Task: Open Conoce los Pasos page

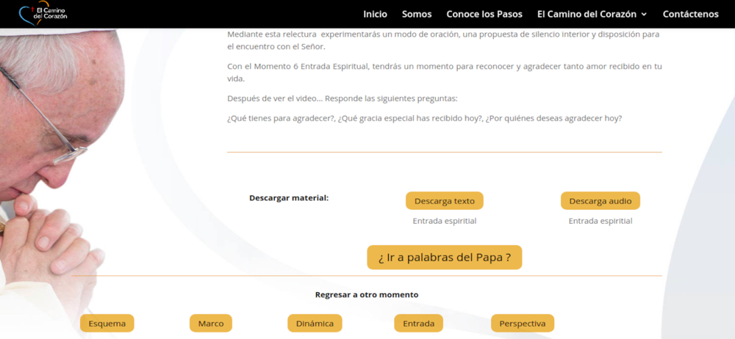Action: 484,14
